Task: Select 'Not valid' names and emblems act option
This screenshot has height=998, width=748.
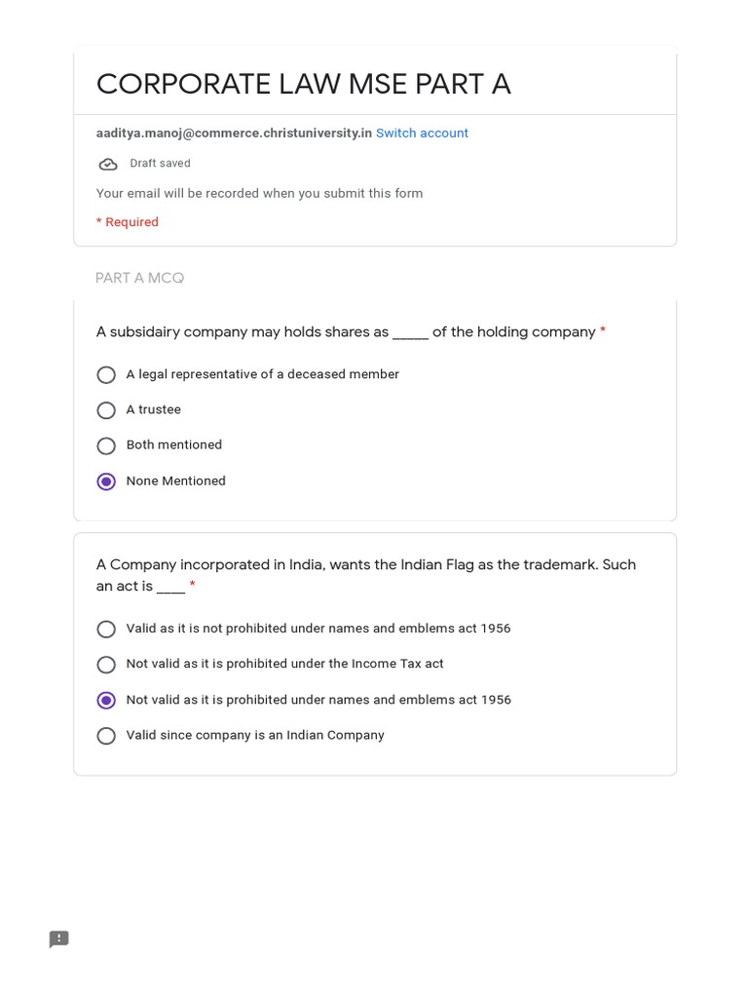Action: click(x=106, y=701)
